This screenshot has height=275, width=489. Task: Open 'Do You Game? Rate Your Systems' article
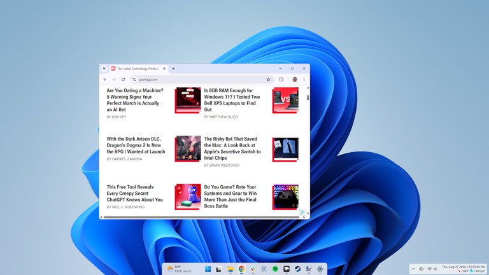[230, 197]
